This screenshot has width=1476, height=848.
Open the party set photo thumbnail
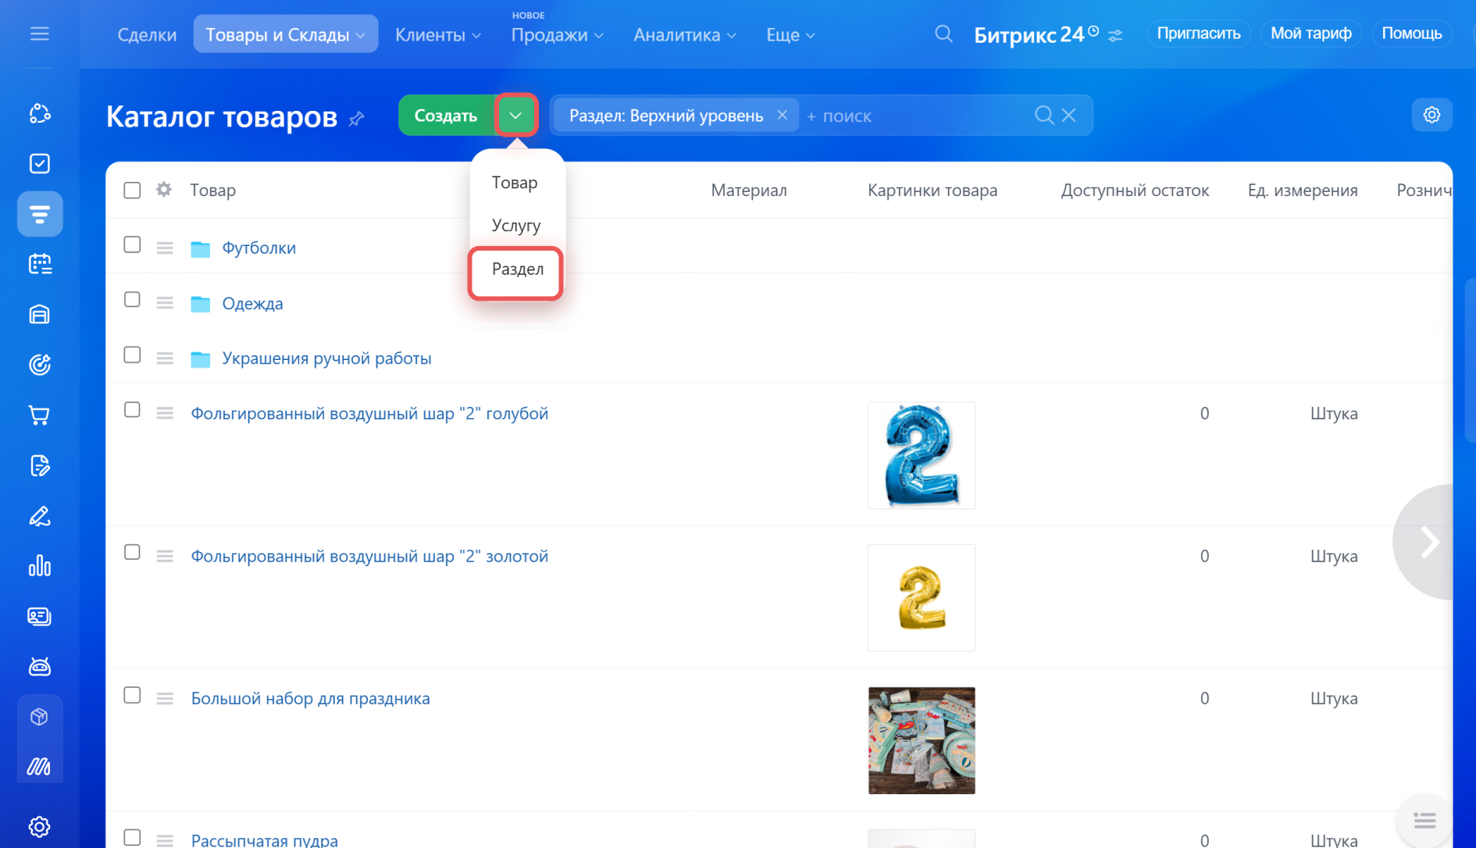[922, 740]
